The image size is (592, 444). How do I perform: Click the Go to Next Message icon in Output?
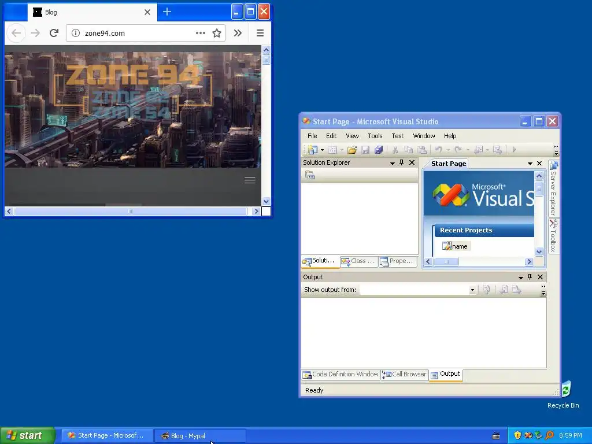[x=517, y=290]
